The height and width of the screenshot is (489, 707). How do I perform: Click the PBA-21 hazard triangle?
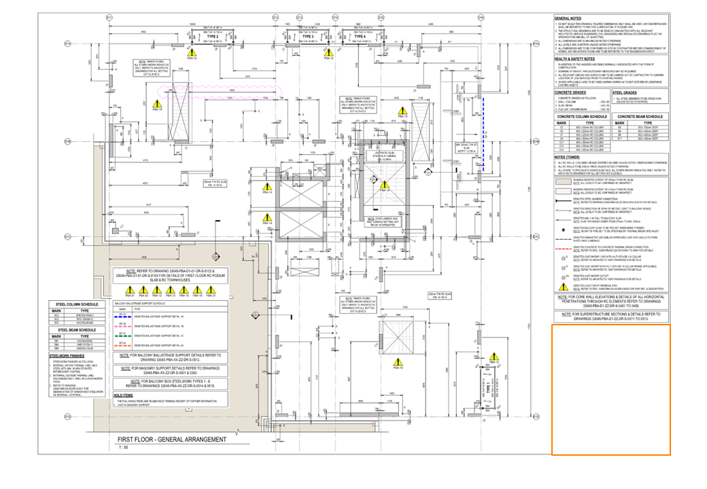pyautogui.click(x=211, y=289)
